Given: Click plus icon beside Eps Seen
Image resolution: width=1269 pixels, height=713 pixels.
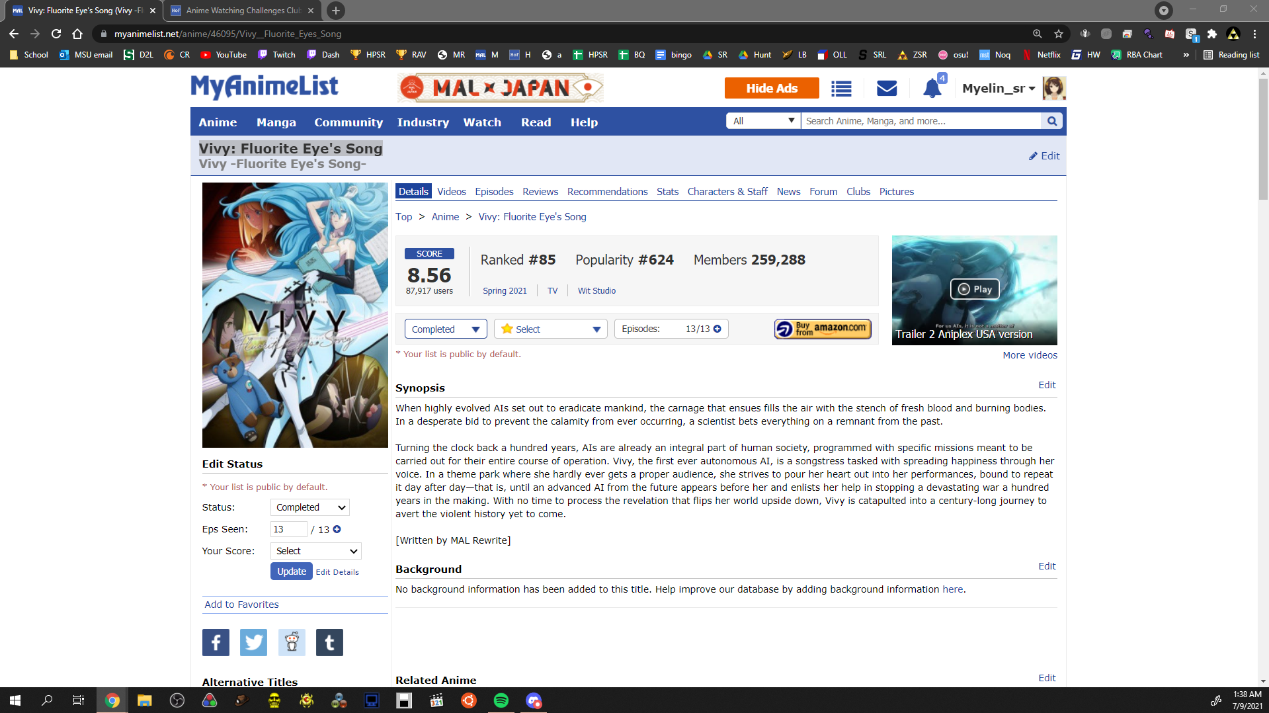Looking at the screenshot, I should [337, 529].
